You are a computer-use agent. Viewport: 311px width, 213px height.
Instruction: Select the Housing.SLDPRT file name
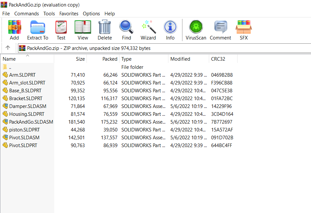[x=27, y=114]
